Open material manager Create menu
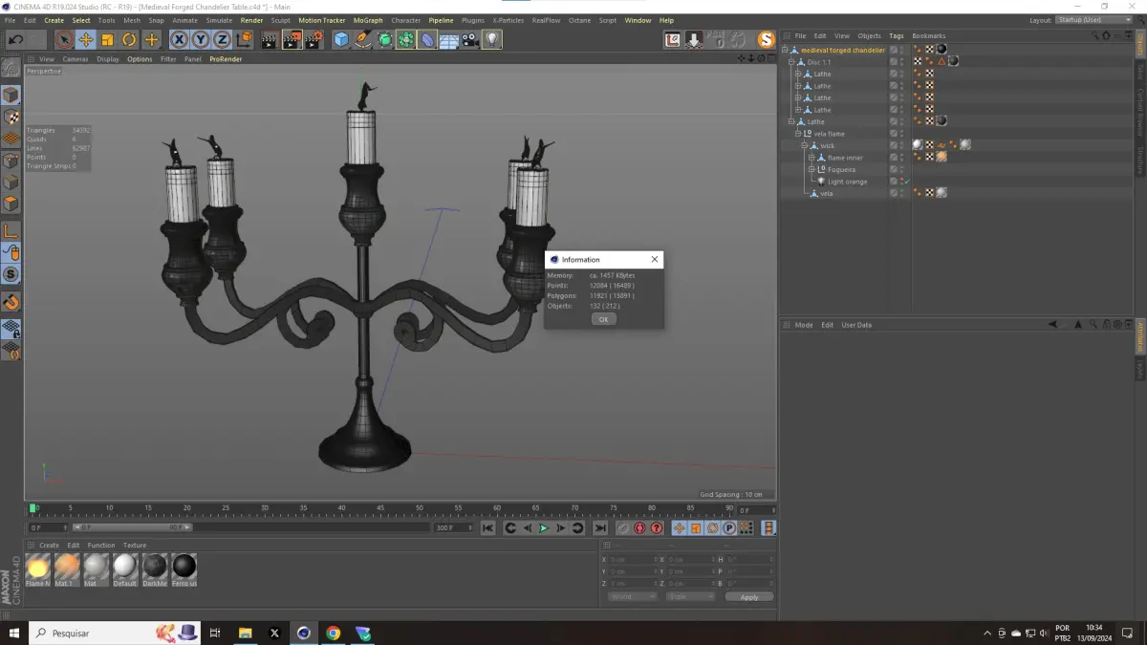The width and height of the screenshot is (1147, 645). (49, 546)
